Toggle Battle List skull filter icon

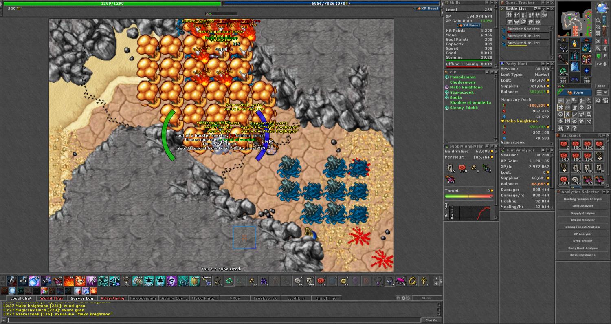point(523,22)
